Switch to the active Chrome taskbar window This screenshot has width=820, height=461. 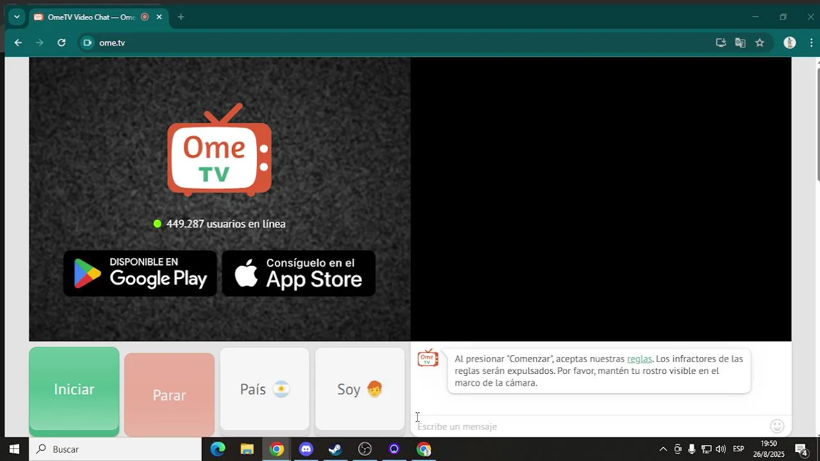pyautogui.click(x=277, y=449)
